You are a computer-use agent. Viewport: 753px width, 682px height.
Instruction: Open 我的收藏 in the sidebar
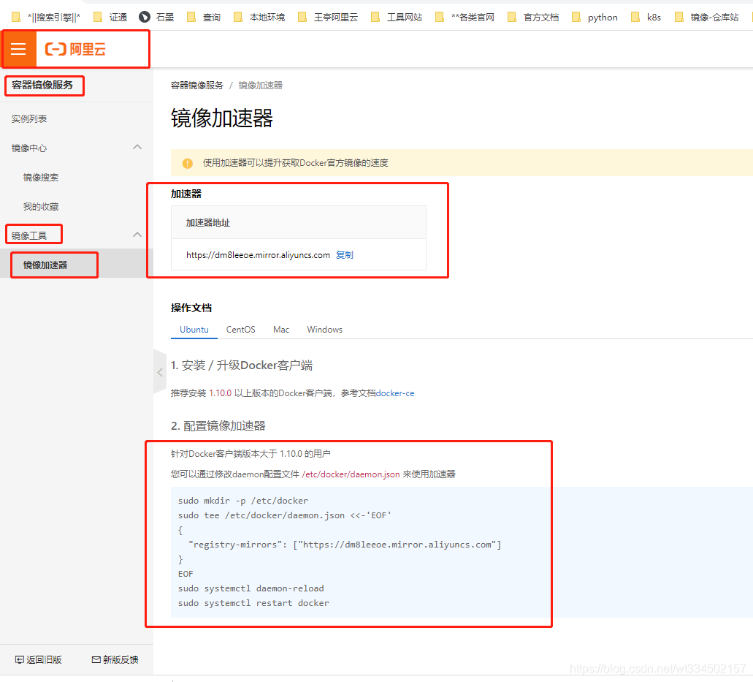39,205
